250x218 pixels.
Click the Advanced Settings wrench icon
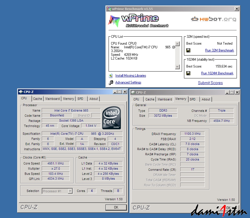(x=111, y=82)
